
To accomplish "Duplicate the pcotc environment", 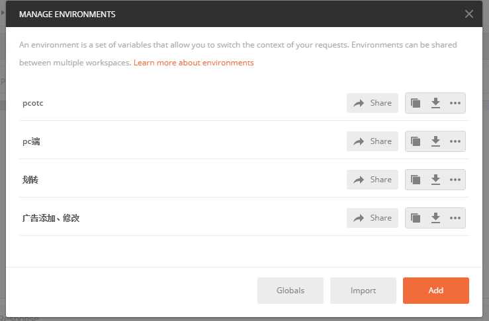I will point(416,103).
